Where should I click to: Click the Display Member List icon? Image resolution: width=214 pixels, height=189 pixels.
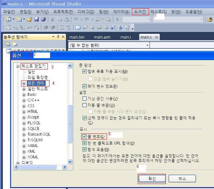pos(8,28)
